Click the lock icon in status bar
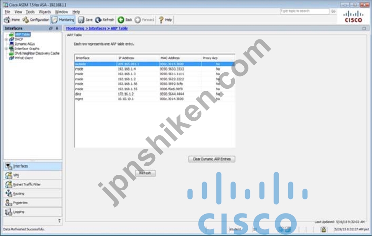The height and width of the screenshot is (236, 372). [323, 229]
